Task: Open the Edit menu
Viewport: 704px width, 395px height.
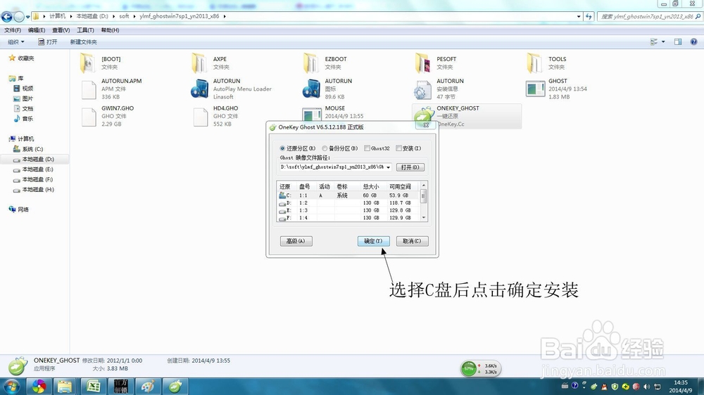Action: pyautogui.click(x=37, y=30)
